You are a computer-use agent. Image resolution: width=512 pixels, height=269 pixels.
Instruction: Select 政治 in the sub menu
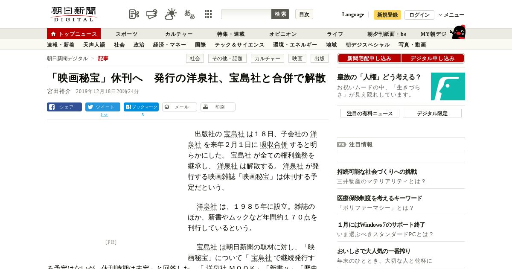pos(139,45)
